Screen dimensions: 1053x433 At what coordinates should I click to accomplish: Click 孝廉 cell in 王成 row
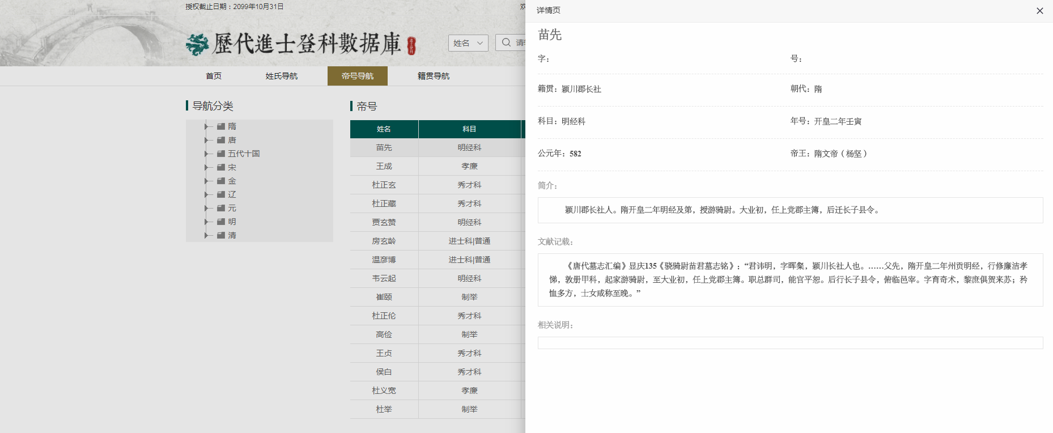click(x=469, y=166)
